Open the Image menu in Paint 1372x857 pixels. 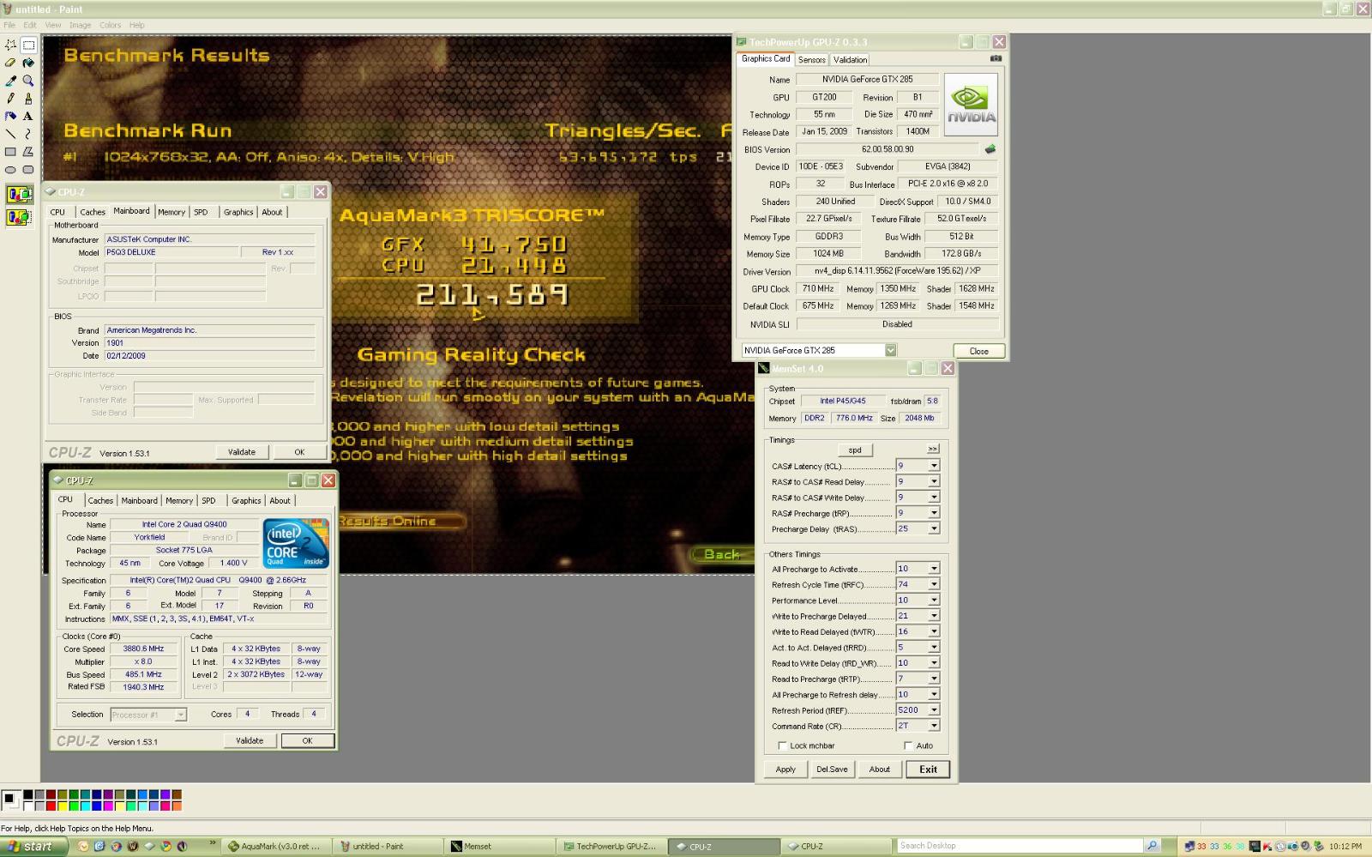[80, 25]
